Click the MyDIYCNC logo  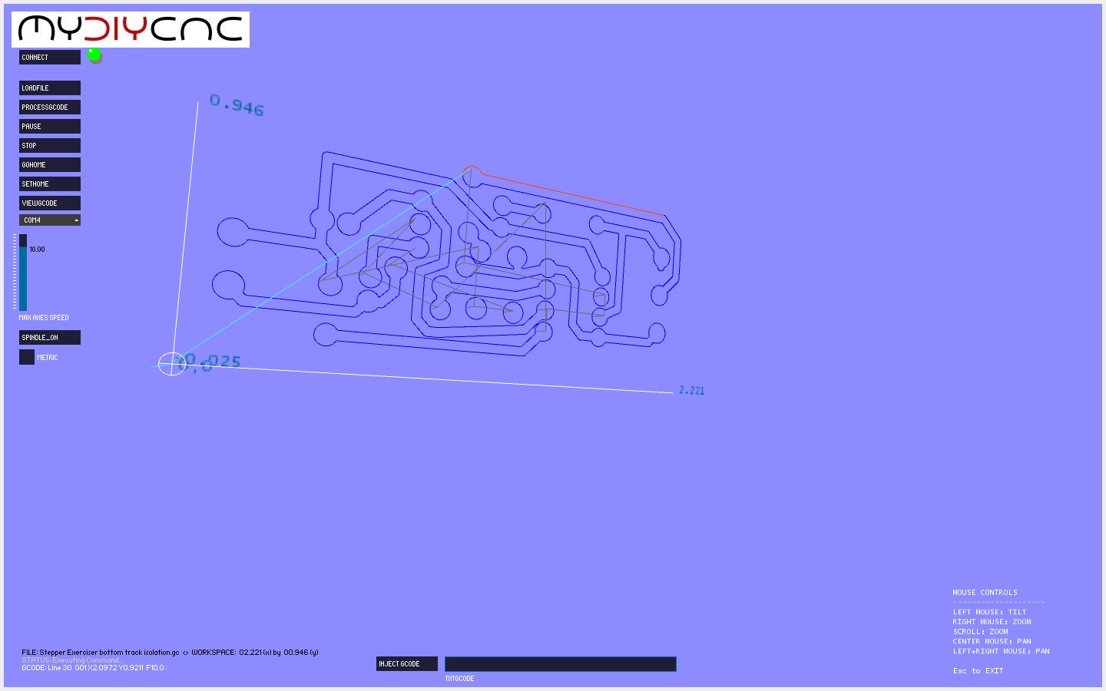click(129, 29)
